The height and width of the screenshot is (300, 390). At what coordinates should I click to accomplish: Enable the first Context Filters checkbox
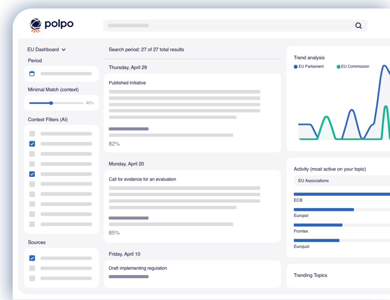tap(32, 134)
